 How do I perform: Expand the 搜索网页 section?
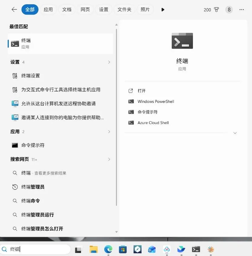click(109, 159)
